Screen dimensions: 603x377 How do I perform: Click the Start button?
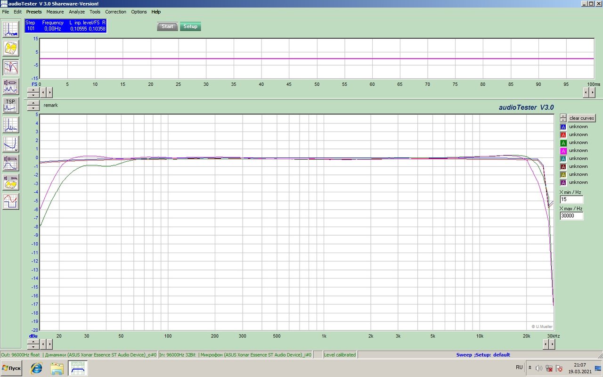click(x=167, y=26)
